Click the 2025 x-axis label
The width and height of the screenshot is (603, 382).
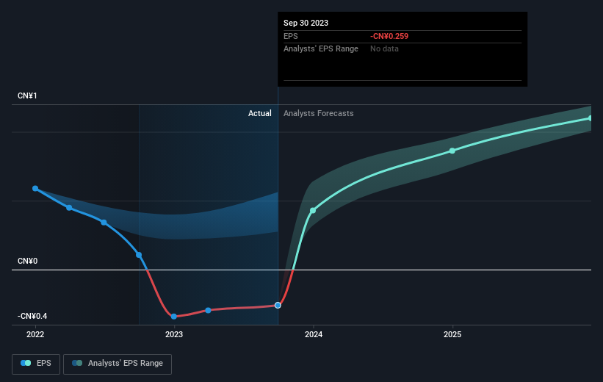click(x=452, y=334)
